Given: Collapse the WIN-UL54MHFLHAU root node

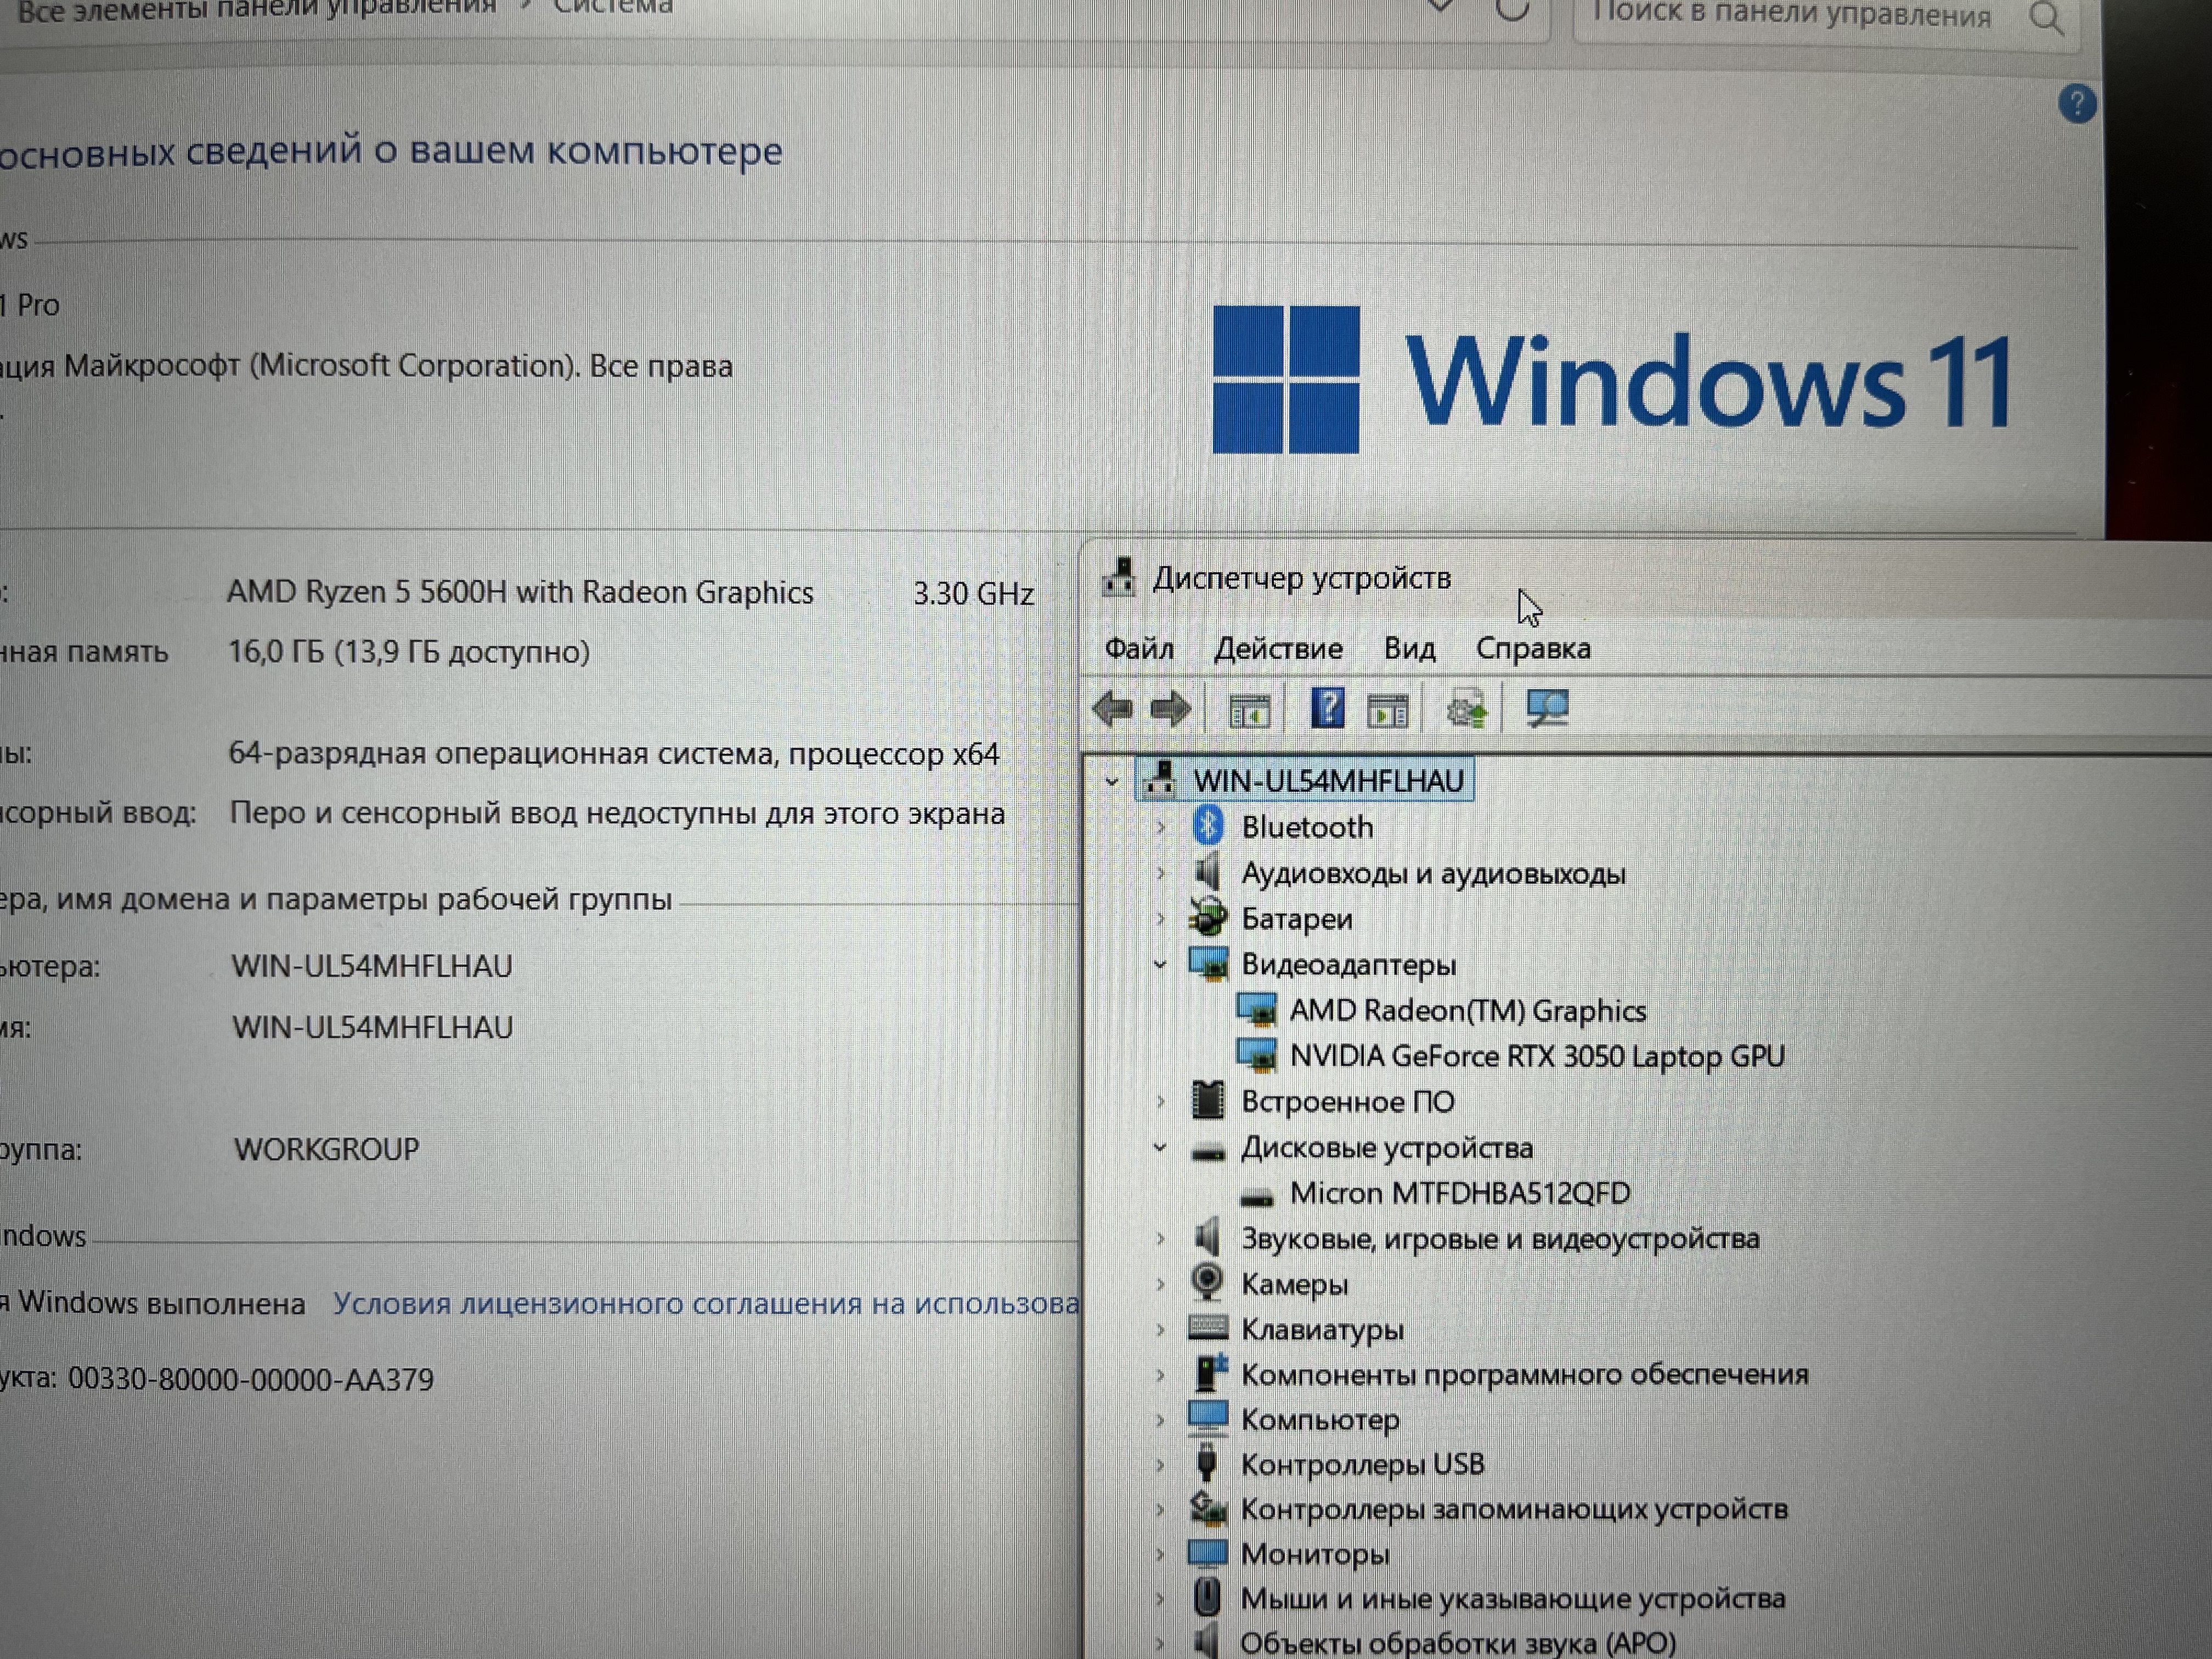Looking at the screenshot, I should pos(1112,782).
